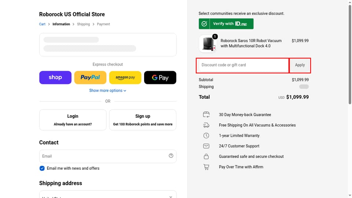
Task: Open the Roborock Saros 10R product thumbnail
Action: [x=208, y=43]
